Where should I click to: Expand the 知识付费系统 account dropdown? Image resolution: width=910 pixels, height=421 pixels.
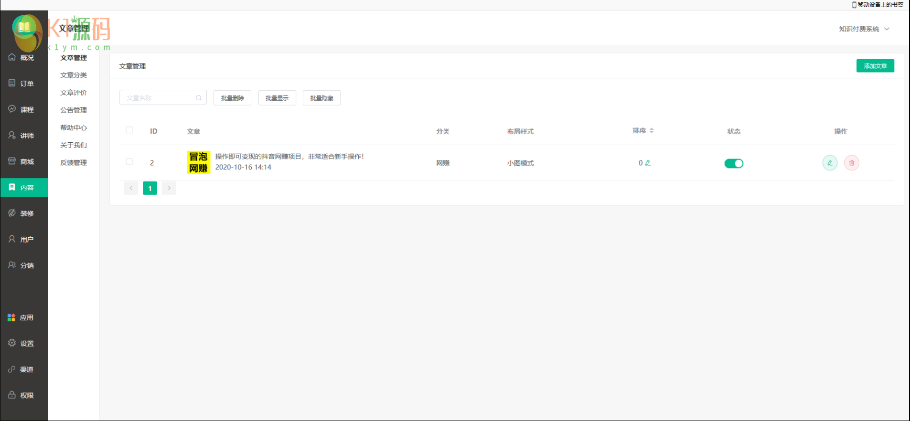[864, 29]
